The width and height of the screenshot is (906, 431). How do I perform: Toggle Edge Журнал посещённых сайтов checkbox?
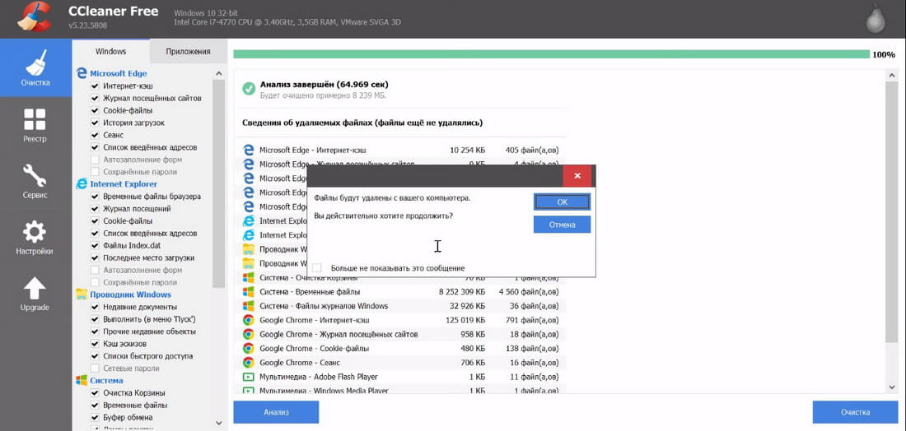point(95,98)
